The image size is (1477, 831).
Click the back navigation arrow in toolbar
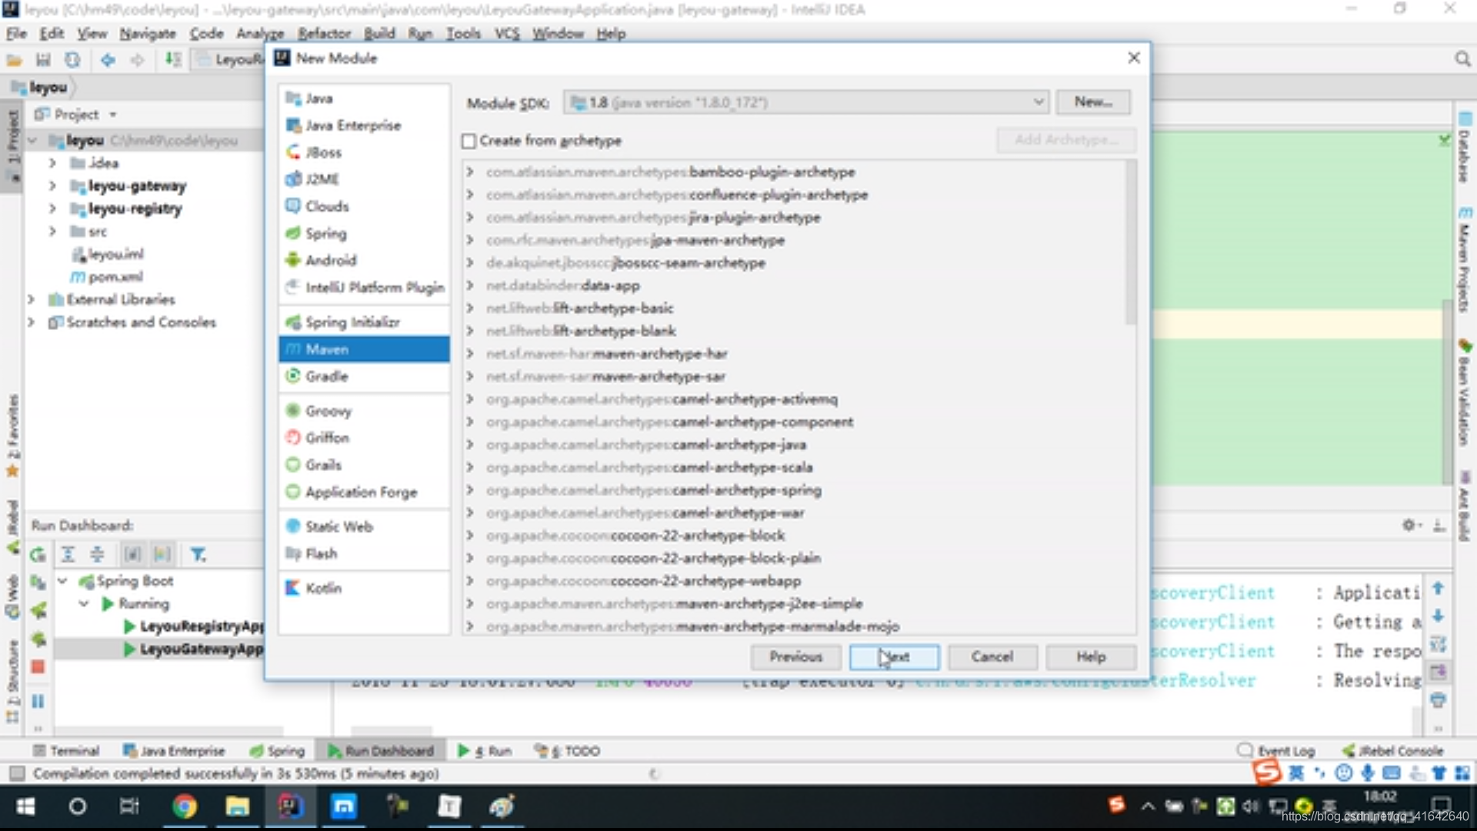click(x=108, y=59)
